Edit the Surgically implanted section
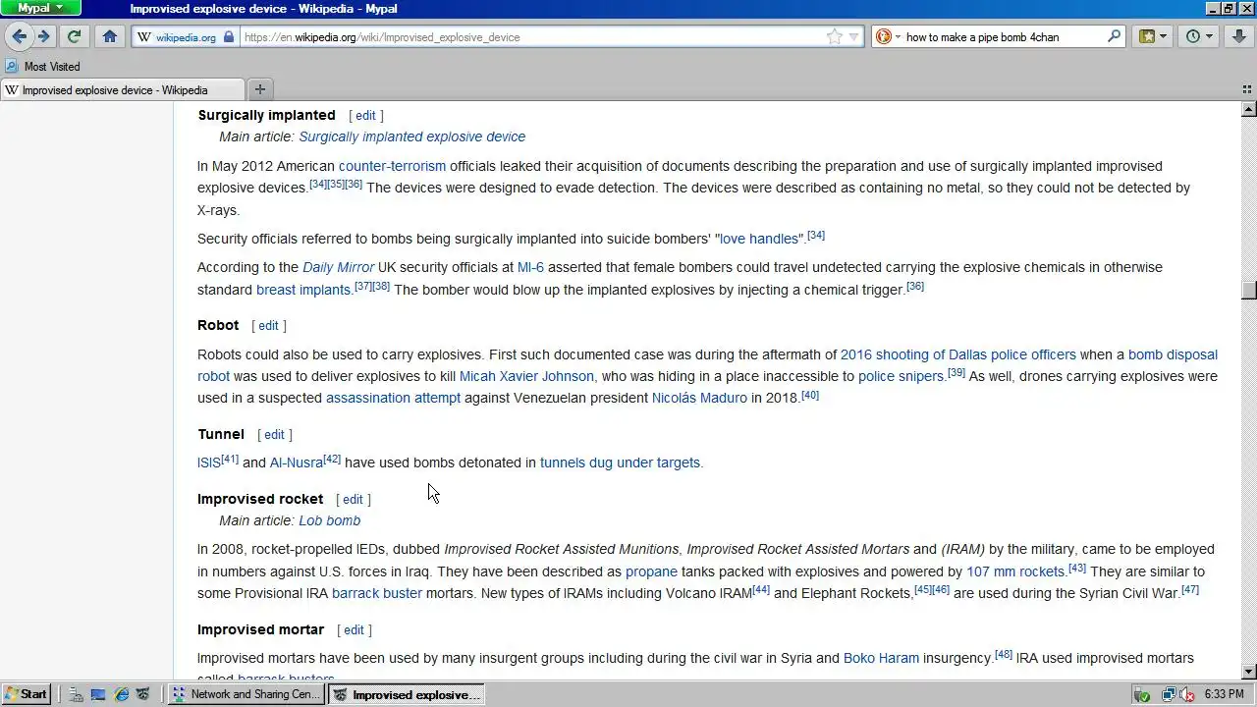The height and width of the screenshot is (707, 1257). point(365,115)
